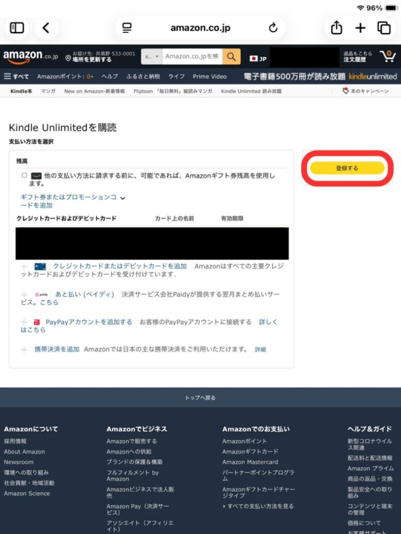Open the shopping cart icon
The height and width of the screenshot is (534, 401).
[387, 56]
